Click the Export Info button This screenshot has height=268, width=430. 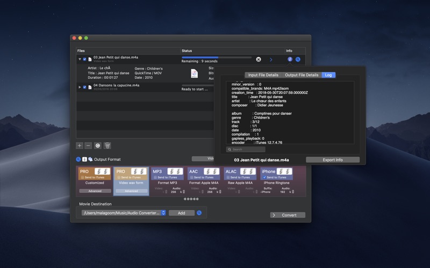coord(333,160)
